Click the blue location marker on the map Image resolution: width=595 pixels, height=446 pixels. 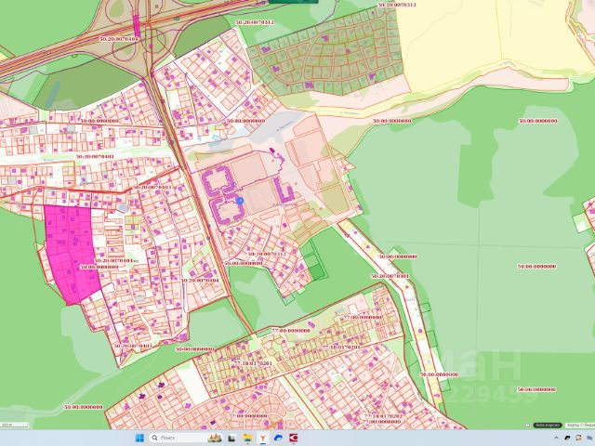(240, 201)
